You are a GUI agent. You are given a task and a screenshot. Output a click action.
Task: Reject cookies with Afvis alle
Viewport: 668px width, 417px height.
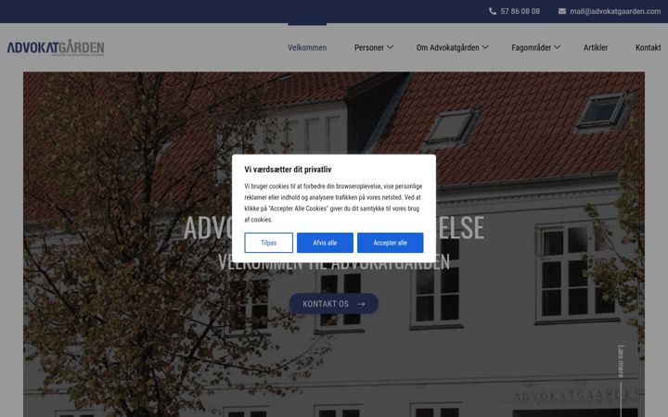pyautogui.click(x=325, y=243)
